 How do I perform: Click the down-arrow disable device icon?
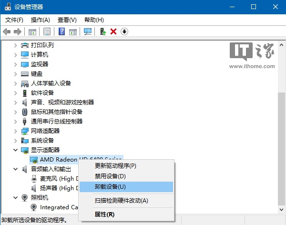pos(124,31)
